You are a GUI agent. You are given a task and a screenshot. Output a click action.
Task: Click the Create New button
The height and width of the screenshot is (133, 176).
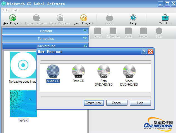click(x=94, y=103)
